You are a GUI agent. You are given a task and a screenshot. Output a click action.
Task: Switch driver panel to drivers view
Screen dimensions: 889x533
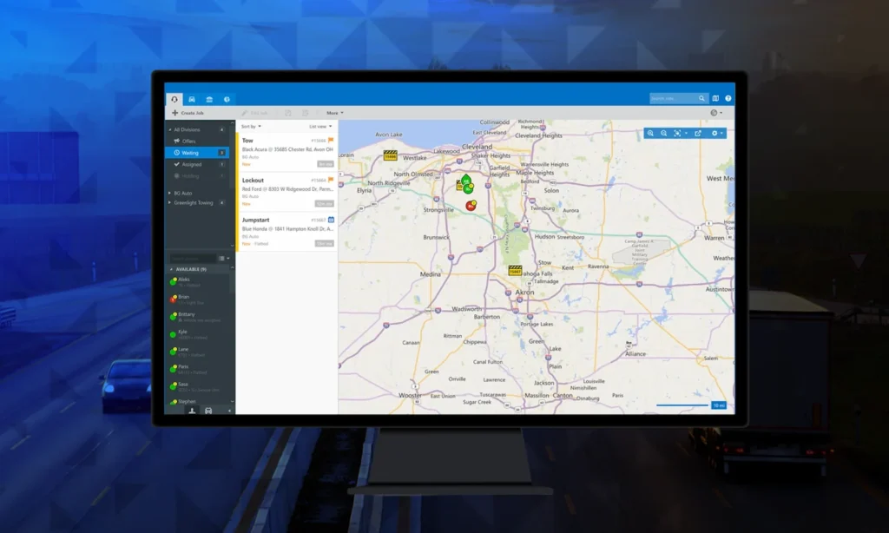point(194,410)
